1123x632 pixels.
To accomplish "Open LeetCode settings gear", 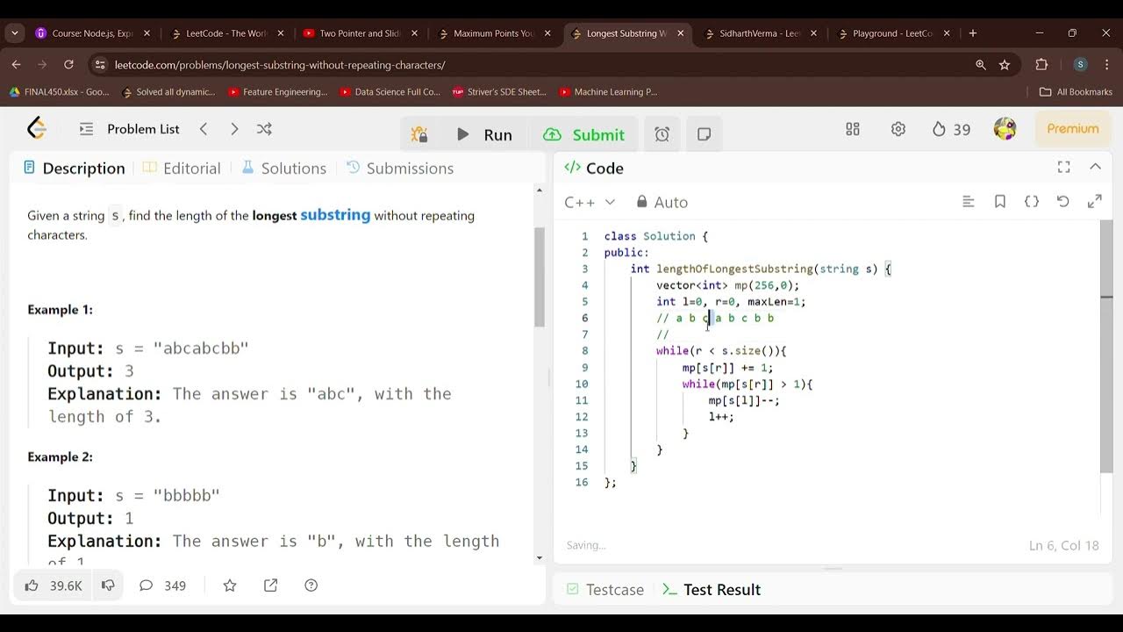I will click(898, 129).
